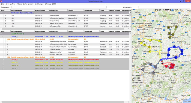Open the Einstellungen menu
Screen dimensions: 191x103
coord(39,4)
